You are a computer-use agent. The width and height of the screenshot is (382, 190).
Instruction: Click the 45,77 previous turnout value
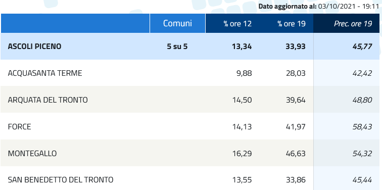click(362, 46)
